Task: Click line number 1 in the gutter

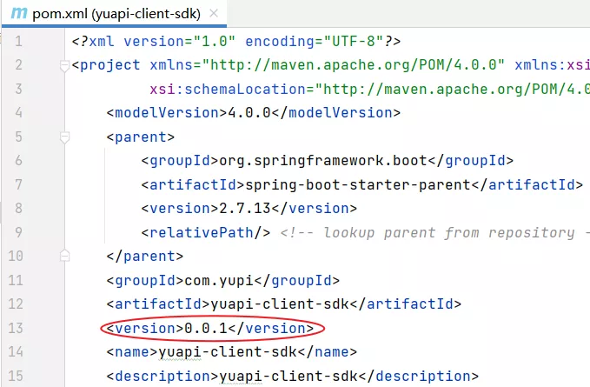Action: coord(18,41)
